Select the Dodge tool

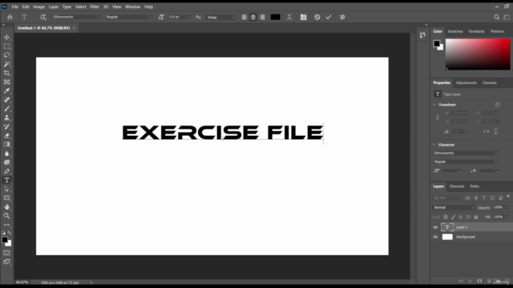click(x=7, y=162)
